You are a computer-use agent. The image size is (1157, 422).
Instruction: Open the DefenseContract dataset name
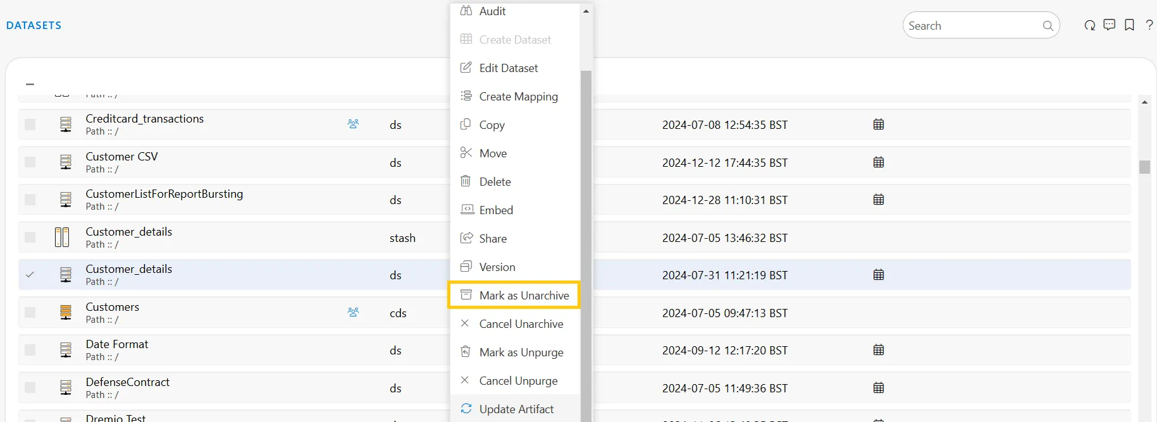coord(128,382)
